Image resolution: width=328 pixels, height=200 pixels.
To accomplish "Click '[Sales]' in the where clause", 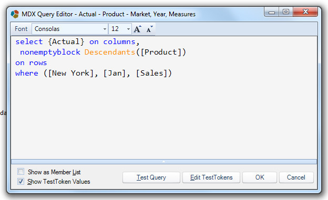I will (152, 73).
